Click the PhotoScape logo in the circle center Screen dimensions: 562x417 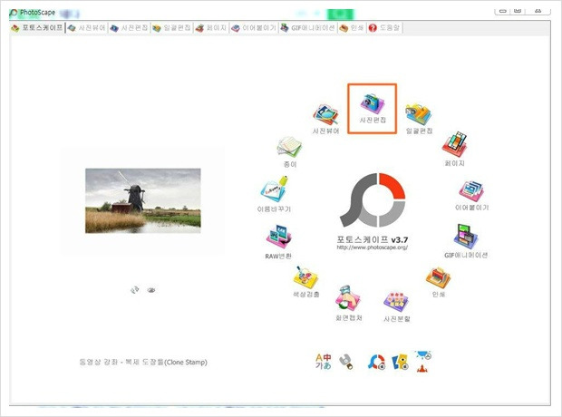(373, 200)
